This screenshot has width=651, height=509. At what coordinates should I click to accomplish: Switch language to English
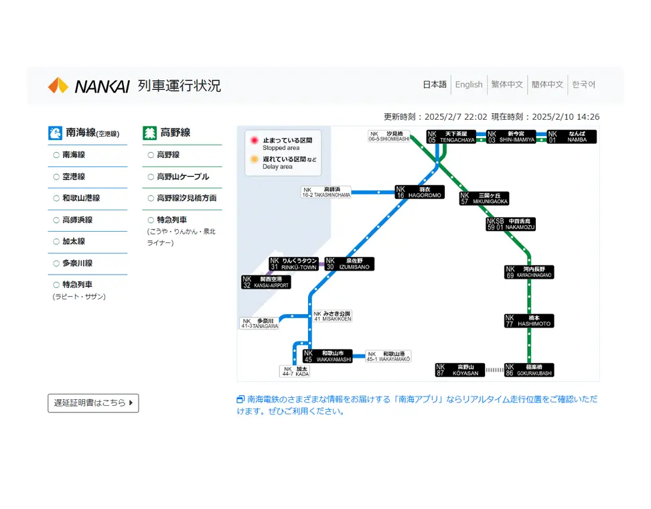click(469, 84)
